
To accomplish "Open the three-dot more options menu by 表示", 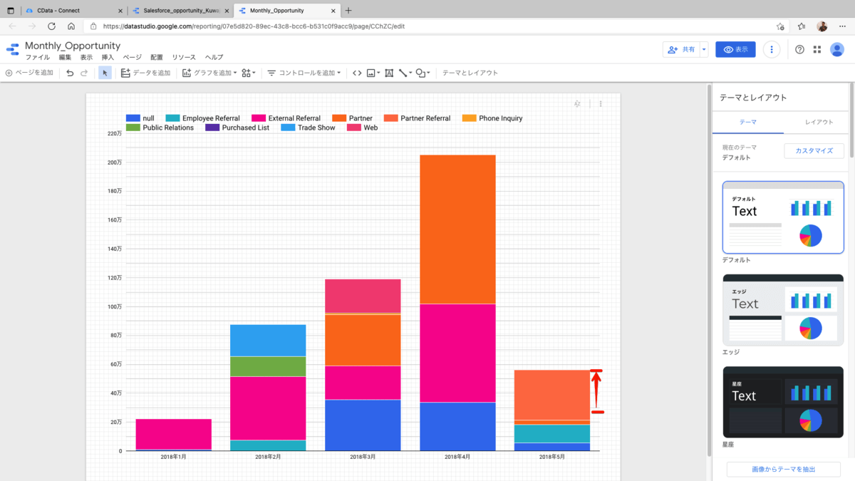I will click(772, 49).
